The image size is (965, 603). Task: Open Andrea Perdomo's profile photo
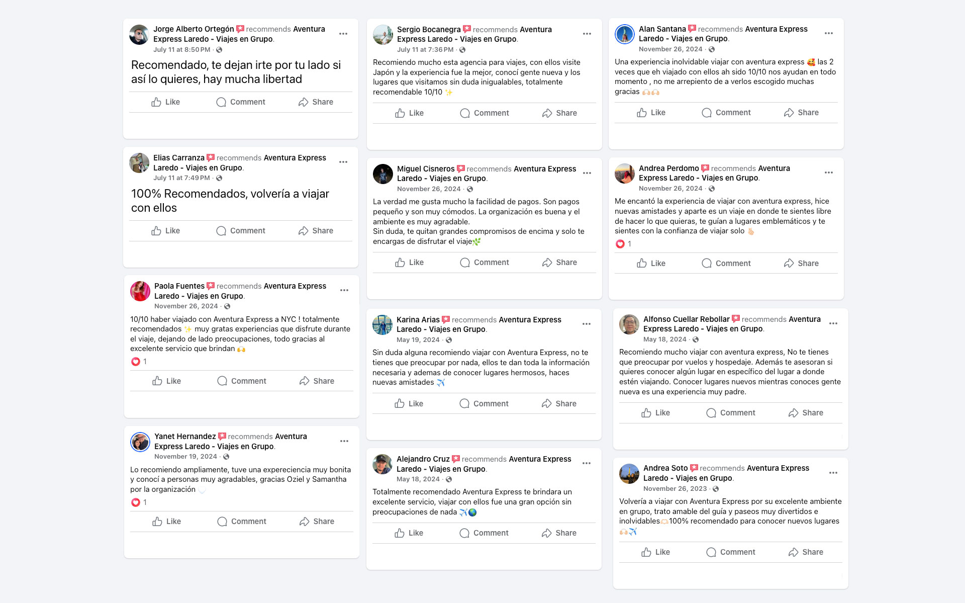tap(625, 174)
